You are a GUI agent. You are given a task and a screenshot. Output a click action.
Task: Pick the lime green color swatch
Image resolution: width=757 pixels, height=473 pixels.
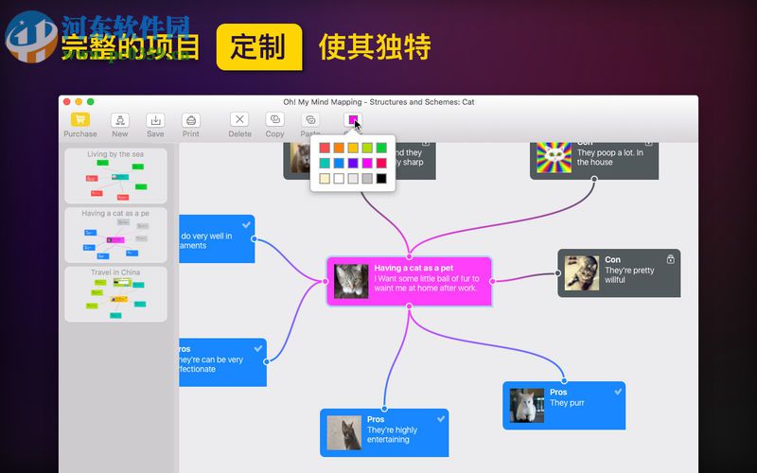coord(367,148)
